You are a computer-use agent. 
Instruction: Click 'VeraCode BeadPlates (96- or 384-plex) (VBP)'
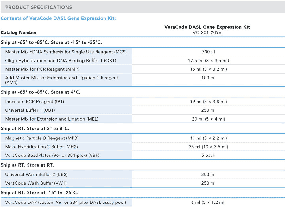(x=52, y=155)
